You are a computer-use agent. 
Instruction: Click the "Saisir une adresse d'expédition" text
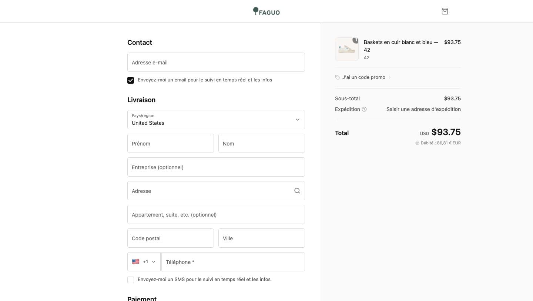click(x=423, y=109)
